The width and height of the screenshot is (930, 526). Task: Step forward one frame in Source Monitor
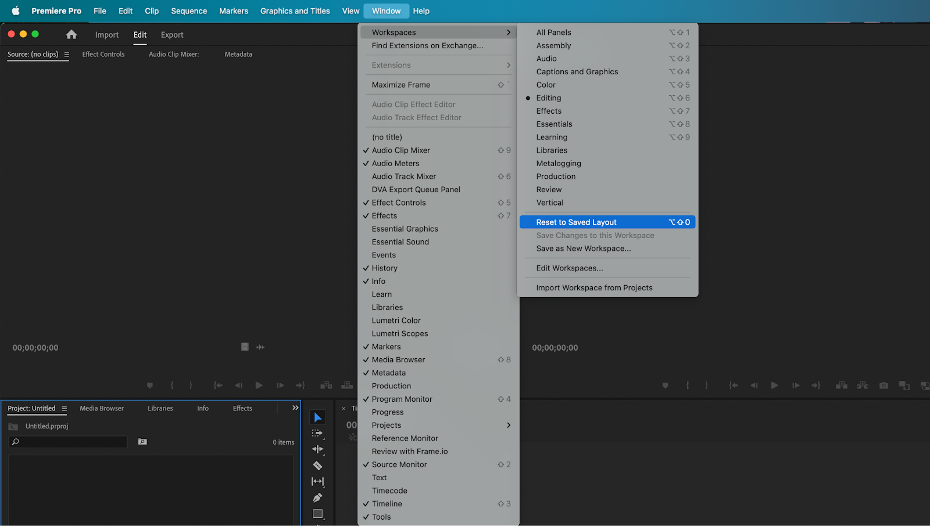point(280,385)
